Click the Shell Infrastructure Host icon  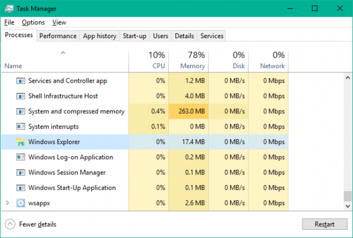(21, 96)
